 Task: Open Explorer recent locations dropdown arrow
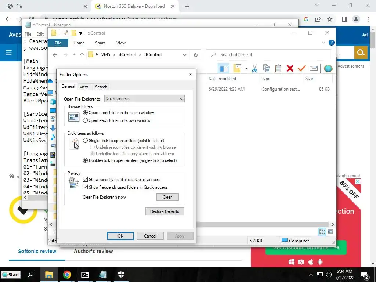point(74,55)
